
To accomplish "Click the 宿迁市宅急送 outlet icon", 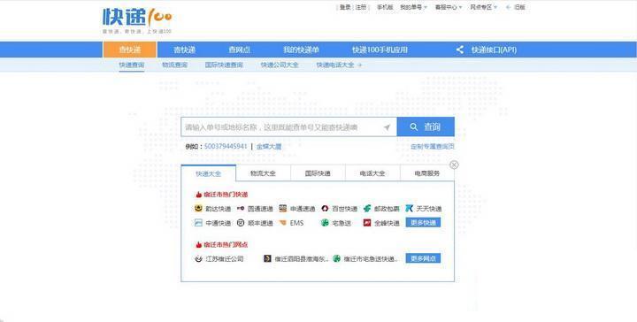I will coord(336,258).
